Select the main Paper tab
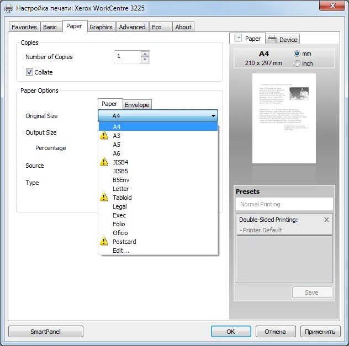Image resolution: width=349 pixels, height=346 pixels. click(74, 26)
